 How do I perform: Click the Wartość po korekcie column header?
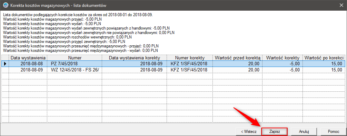tap(324, 58)
